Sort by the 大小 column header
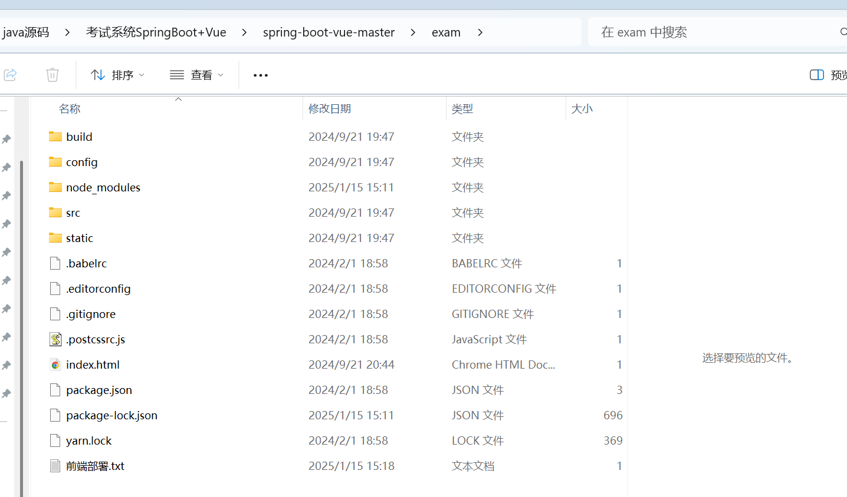Viewport: 847px width, 497px height. pos(582,109)
